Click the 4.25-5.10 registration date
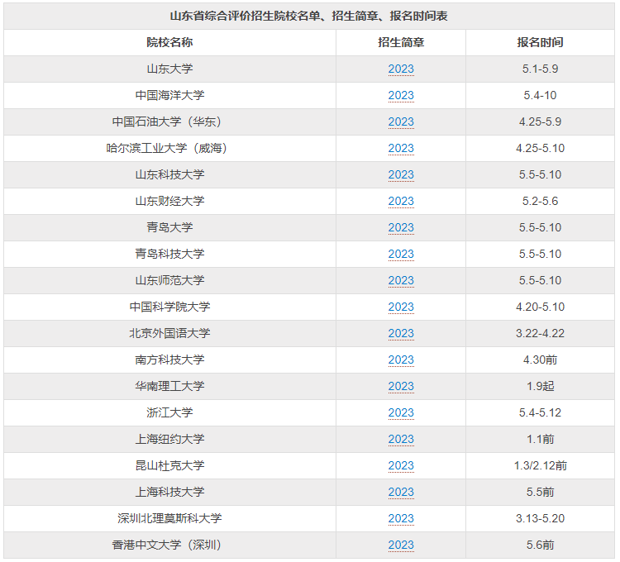 click(540, 148)
